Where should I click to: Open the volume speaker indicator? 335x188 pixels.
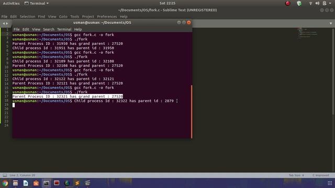coord(318,3)
